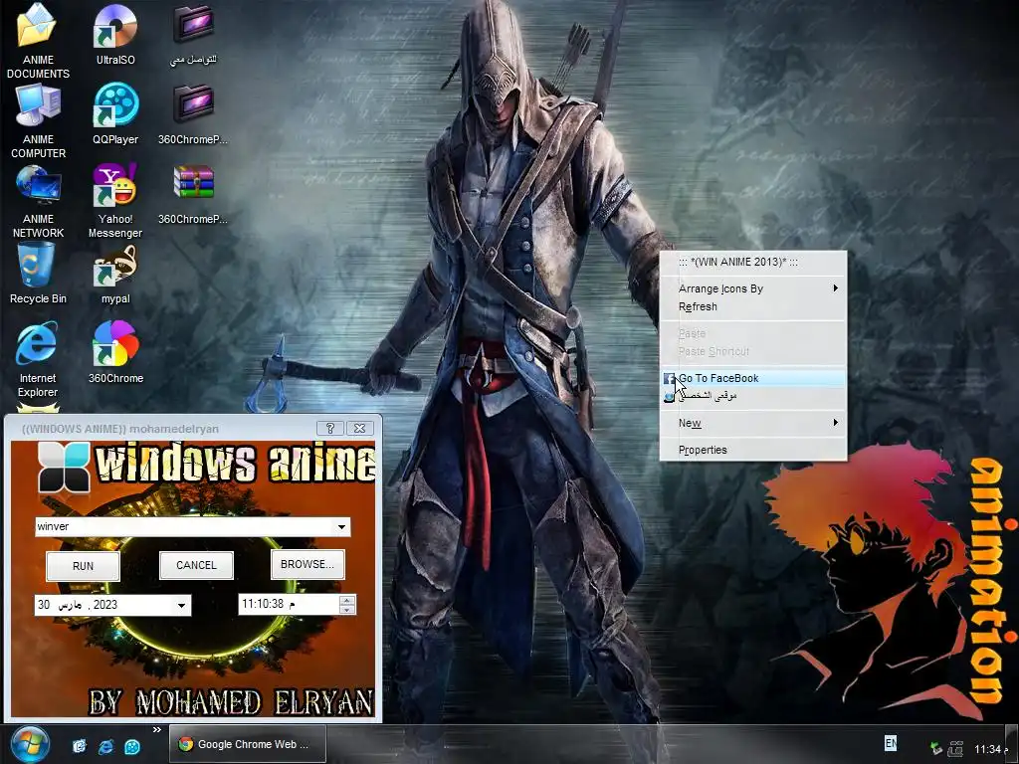Open the third quick launch icon
Screen dimensions: 1019x764
point(132,746)
